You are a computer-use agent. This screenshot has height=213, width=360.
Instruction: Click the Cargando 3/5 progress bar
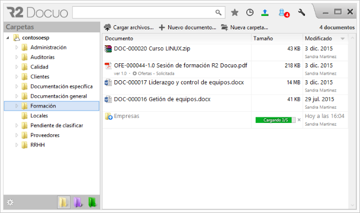coord(275,120)
